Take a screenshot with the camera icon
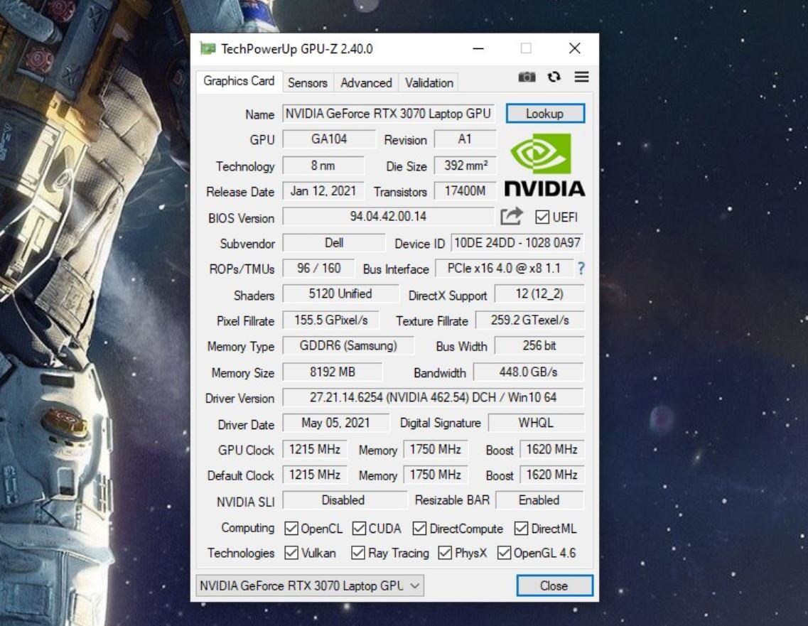This screenshot has width=808, height=626. (x=527, y=77)
